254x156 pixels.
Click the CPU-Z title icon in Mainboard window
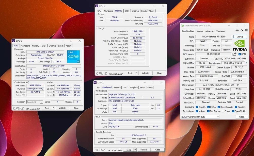(95, 82)
